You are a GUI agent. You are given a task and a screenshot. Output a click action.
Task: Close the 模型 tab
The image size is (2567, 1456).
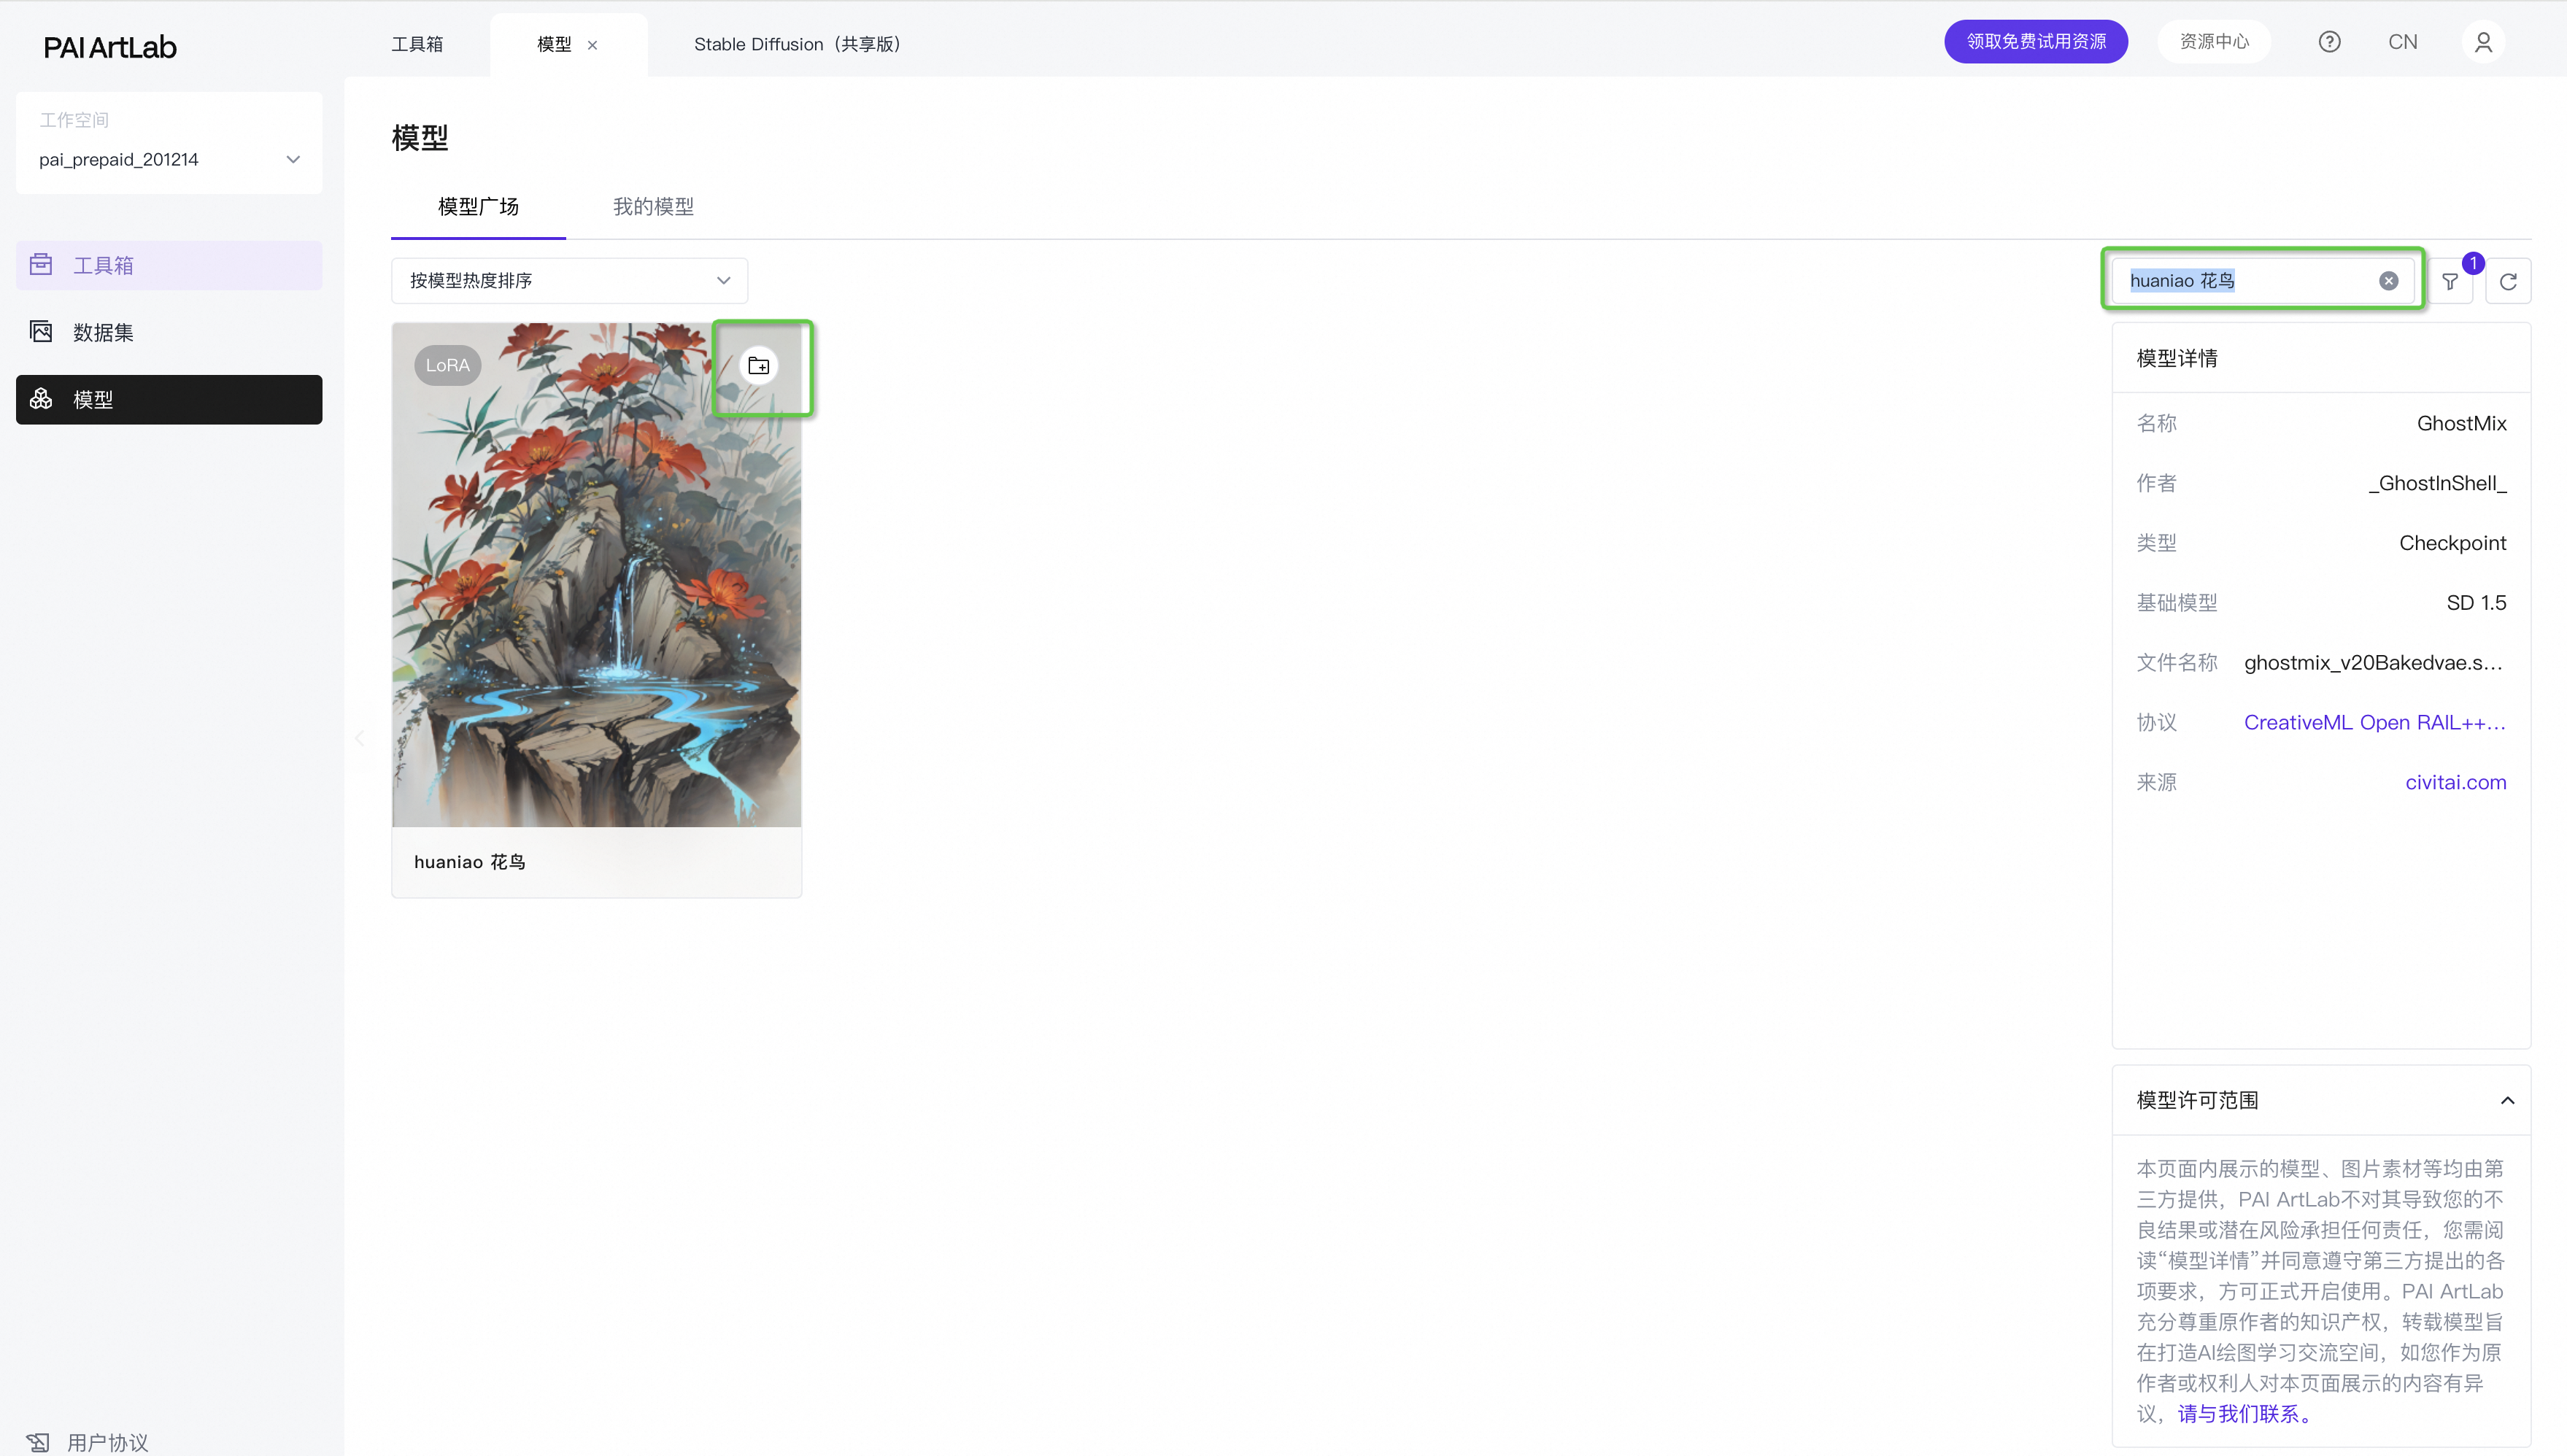pos(592,45)
